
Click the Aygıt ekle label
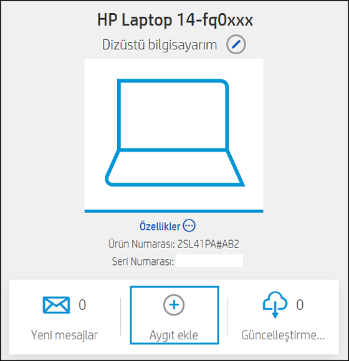(174, 335)
